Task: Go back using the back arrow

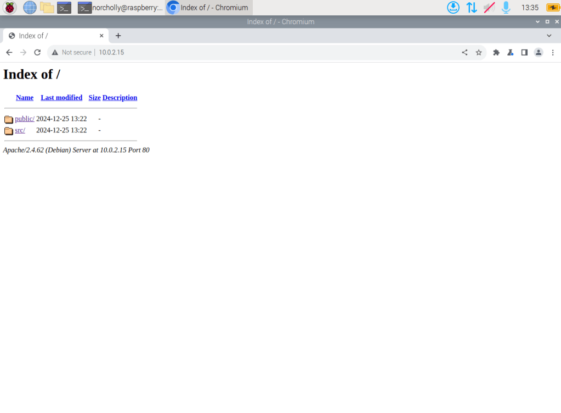Action: pyautogui.click(x=9, y=52)
